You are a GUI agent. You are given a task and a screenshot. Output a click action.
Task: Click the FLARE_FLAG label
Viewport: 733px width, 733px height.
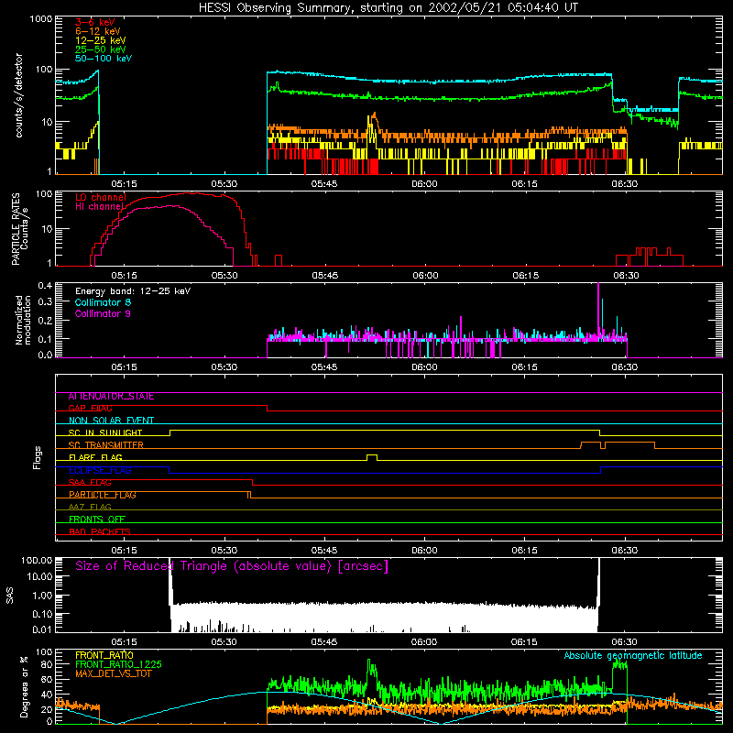tap(95, 457)
